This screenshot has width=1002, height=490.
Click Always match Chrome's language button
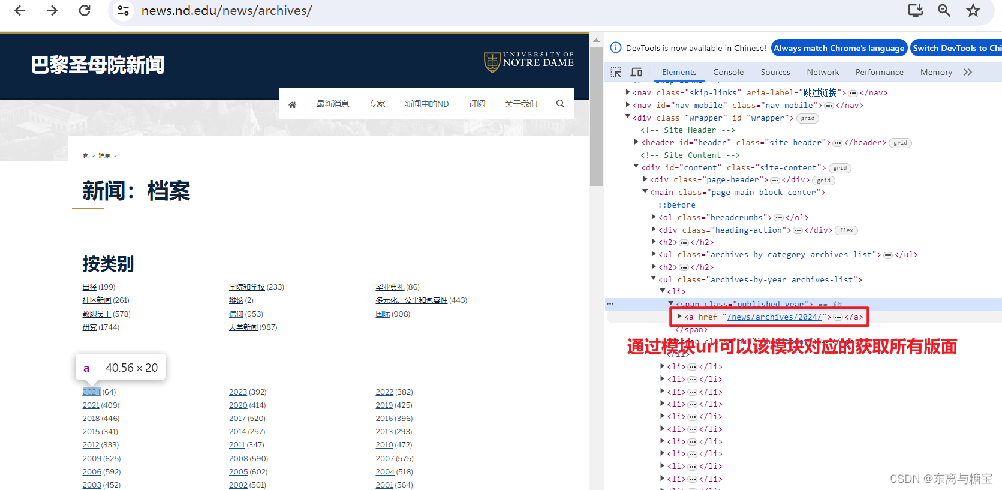click(839, 48)
